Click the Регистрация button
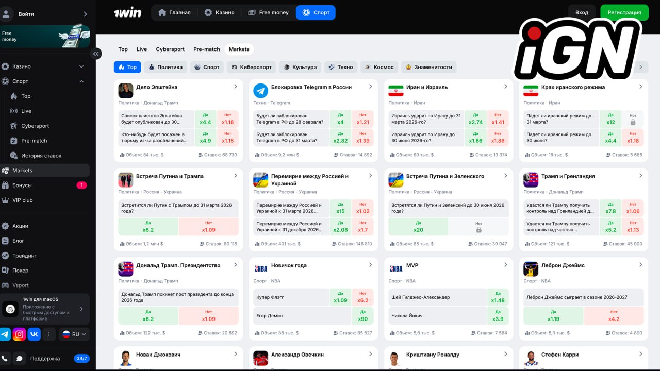Image resolution: width=660 pixels, height=371 pixels. (624, 12)
